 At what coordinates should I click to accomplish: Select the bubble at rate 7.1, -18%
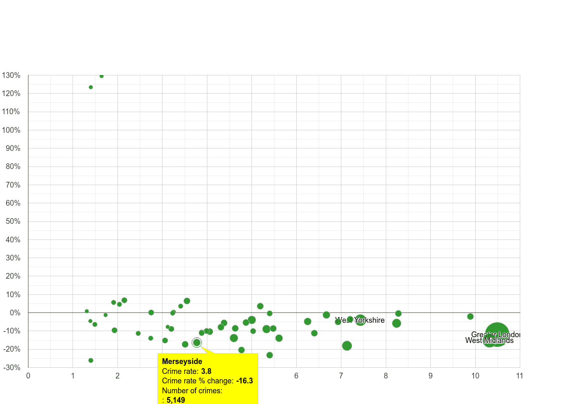[x=347, y=346]
